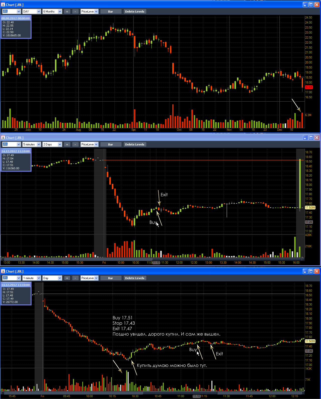Click the horizontal scrollbar under 5 minutes chart

pos(152,259)
